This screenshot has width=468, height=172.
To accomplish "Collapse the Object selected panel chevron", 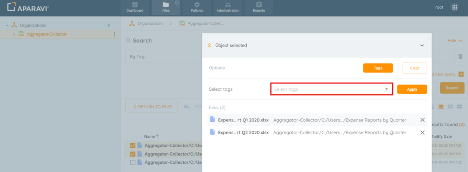I will tap(422, 46).
